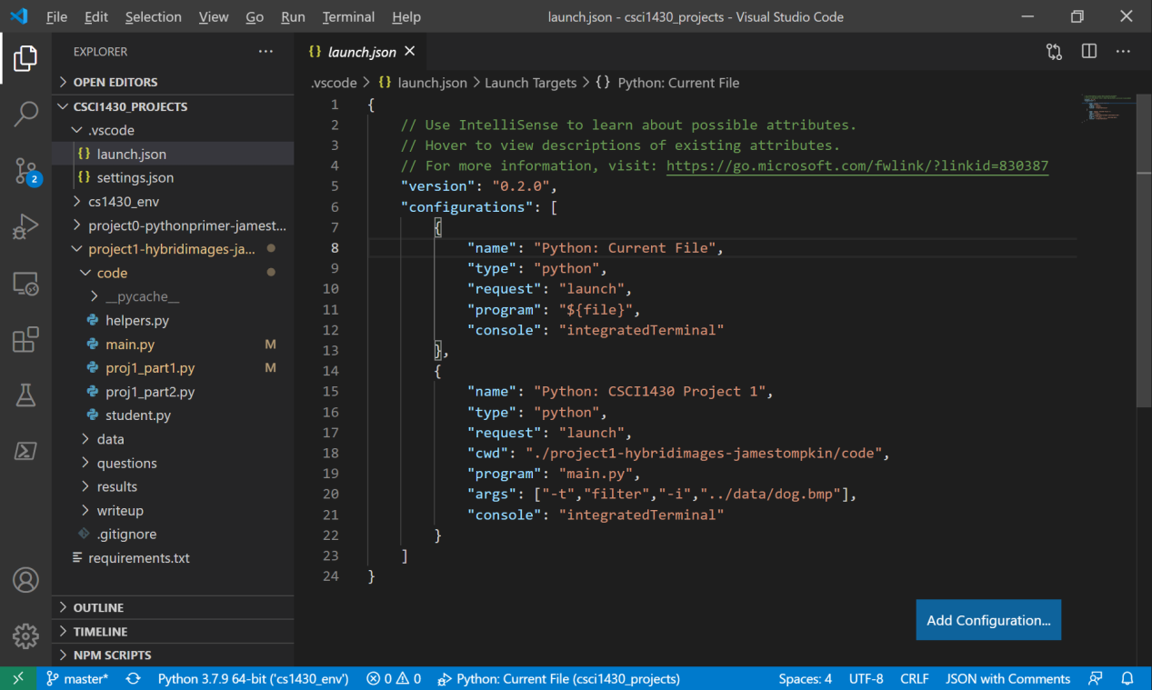
Task: Click the Split Editor Right icon
Action: (x=1088, y=52)
